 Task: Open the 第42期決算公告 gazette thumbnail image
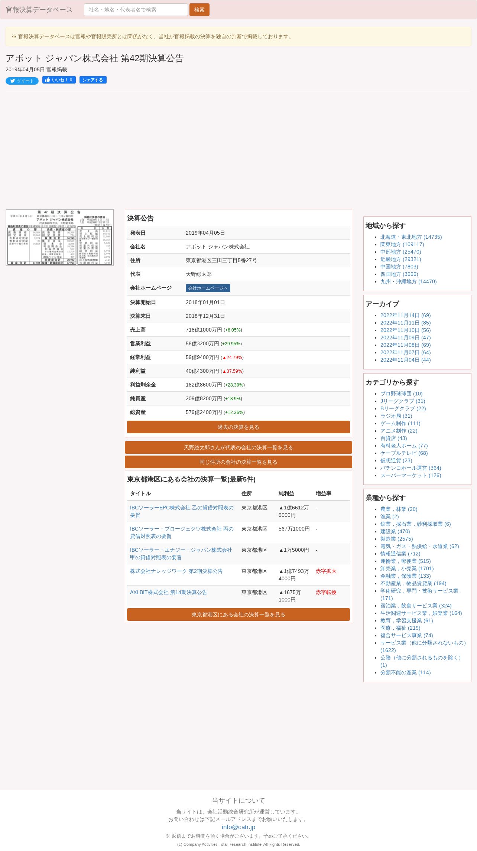pyautogui.click(x=59, y=238)
